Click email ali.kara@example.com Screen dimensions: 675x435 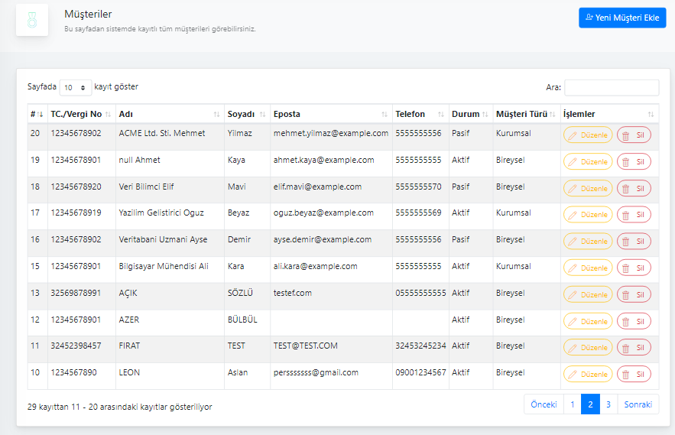[x=315, y=266]
